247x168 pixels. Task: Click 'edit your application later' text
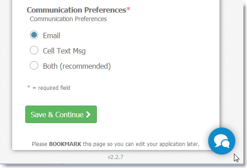(168, 144)
